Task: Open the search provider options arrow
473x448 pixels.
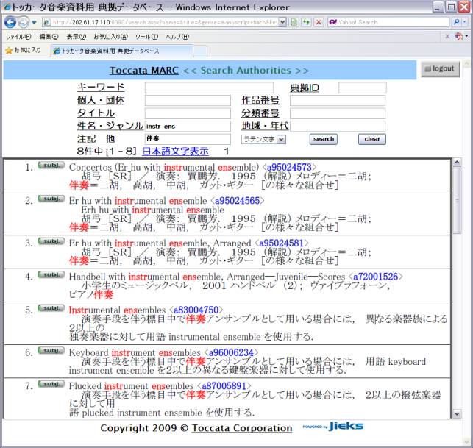Action: [465, 22]
